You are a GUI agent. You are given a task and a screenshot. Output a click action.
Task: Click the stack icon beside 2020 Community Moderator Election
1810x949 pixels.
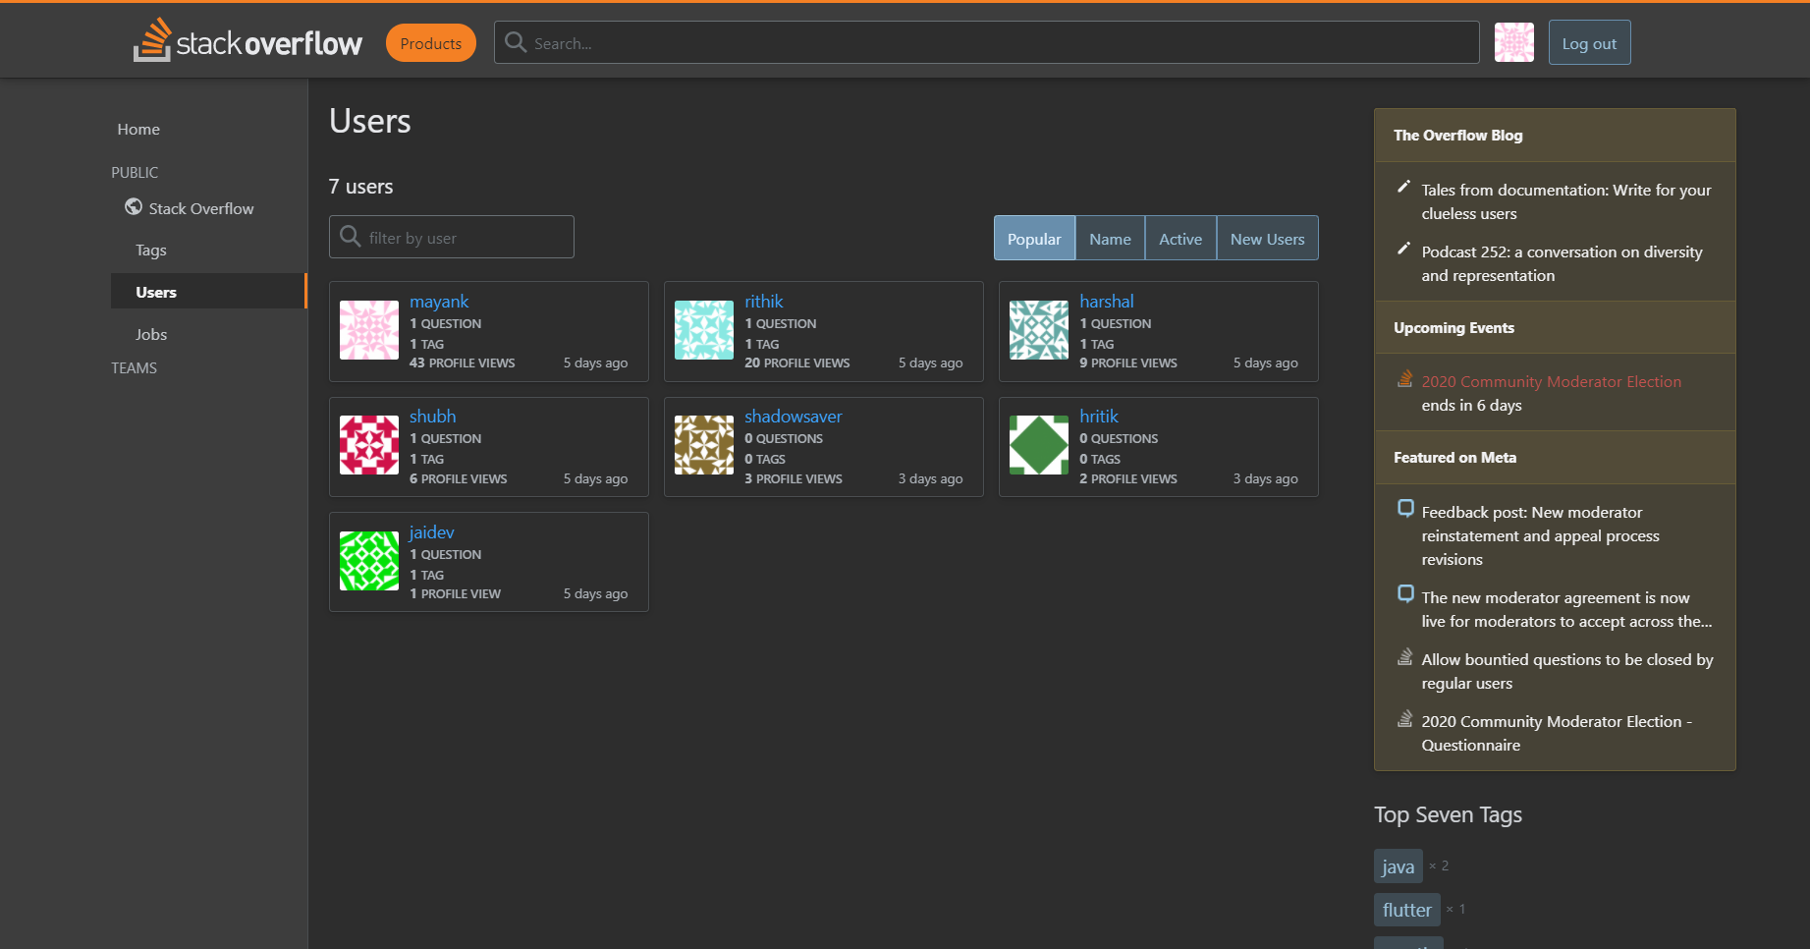coord(1403,379)
